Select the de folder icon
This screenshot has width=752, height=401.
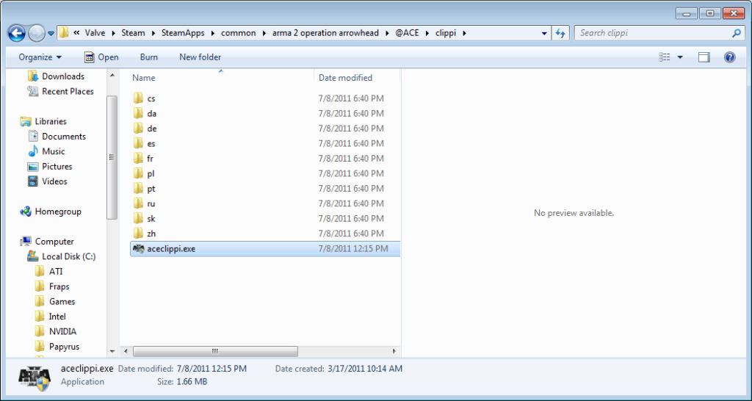(138, 129)
